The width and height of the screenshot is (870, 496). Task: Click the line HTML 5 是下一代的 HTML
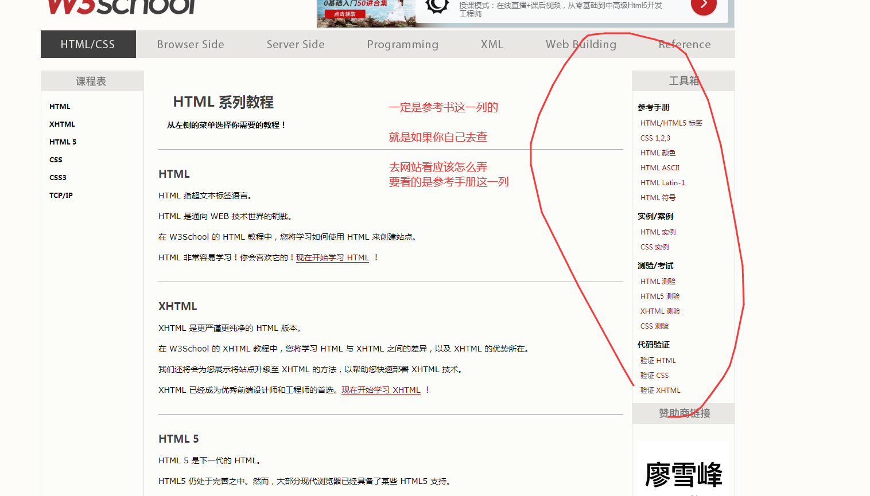click(210, 460)
